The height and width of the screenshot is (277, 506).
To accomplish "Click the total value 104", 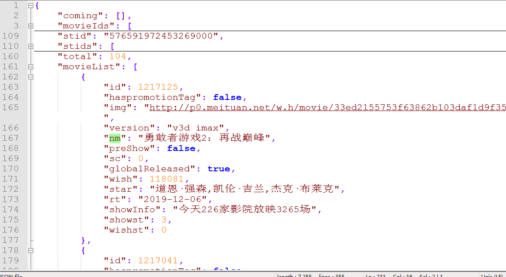I will [x=118, y=56].
